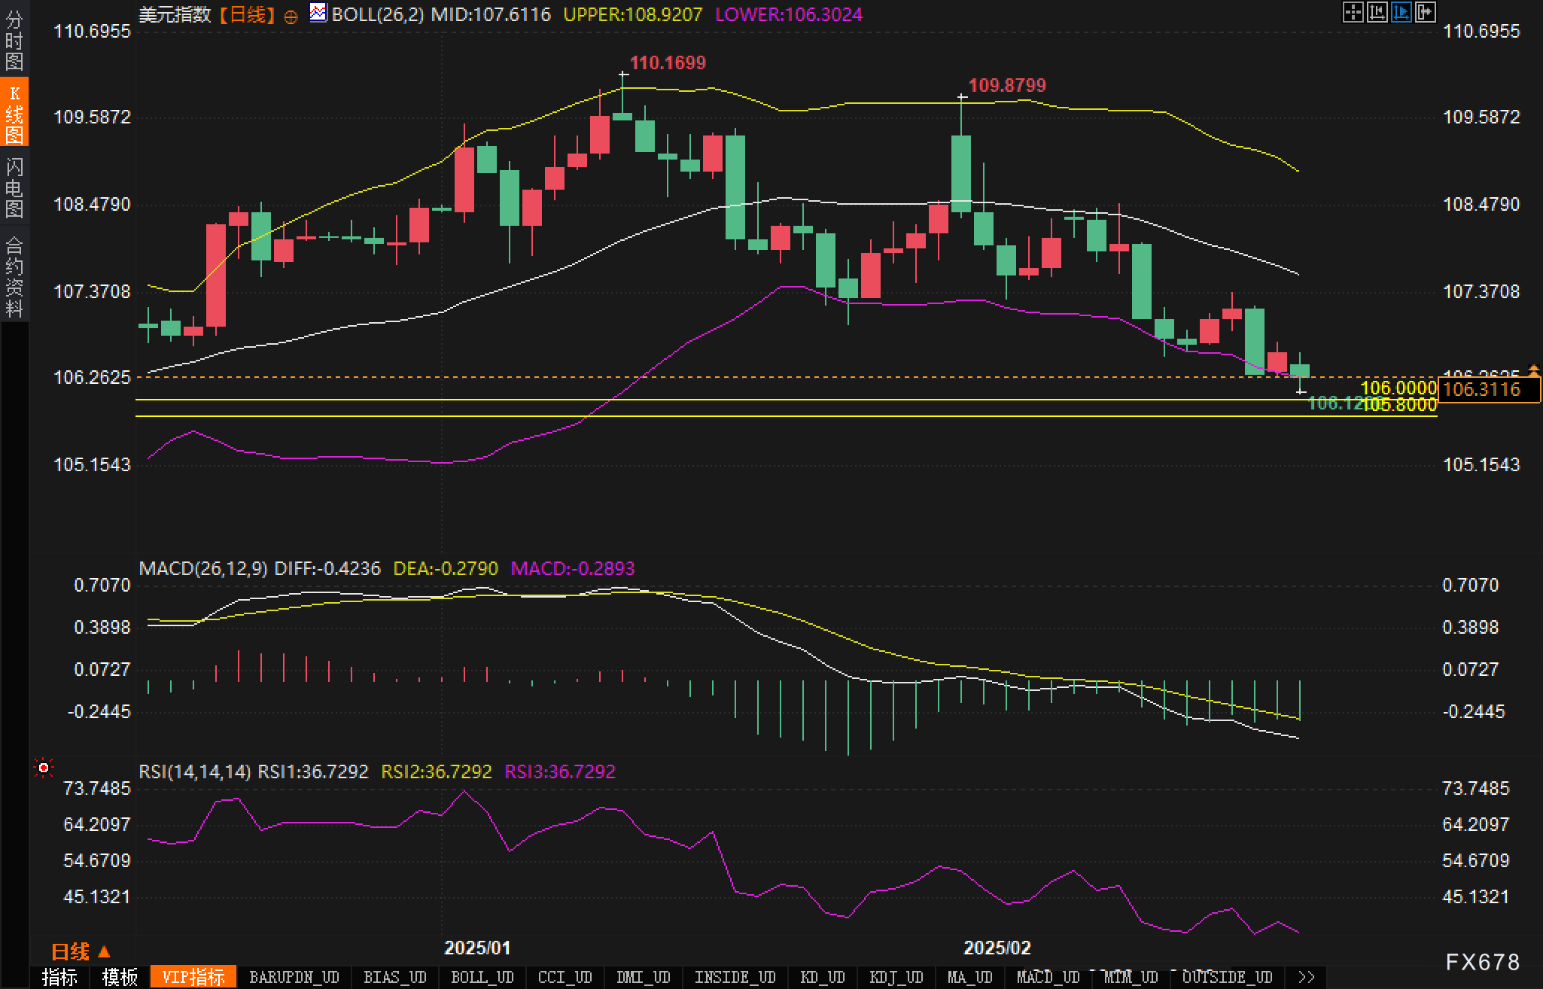Click the orange price alert arrow icon
The image size is (1543, 989).
(x=1533, y=370)
